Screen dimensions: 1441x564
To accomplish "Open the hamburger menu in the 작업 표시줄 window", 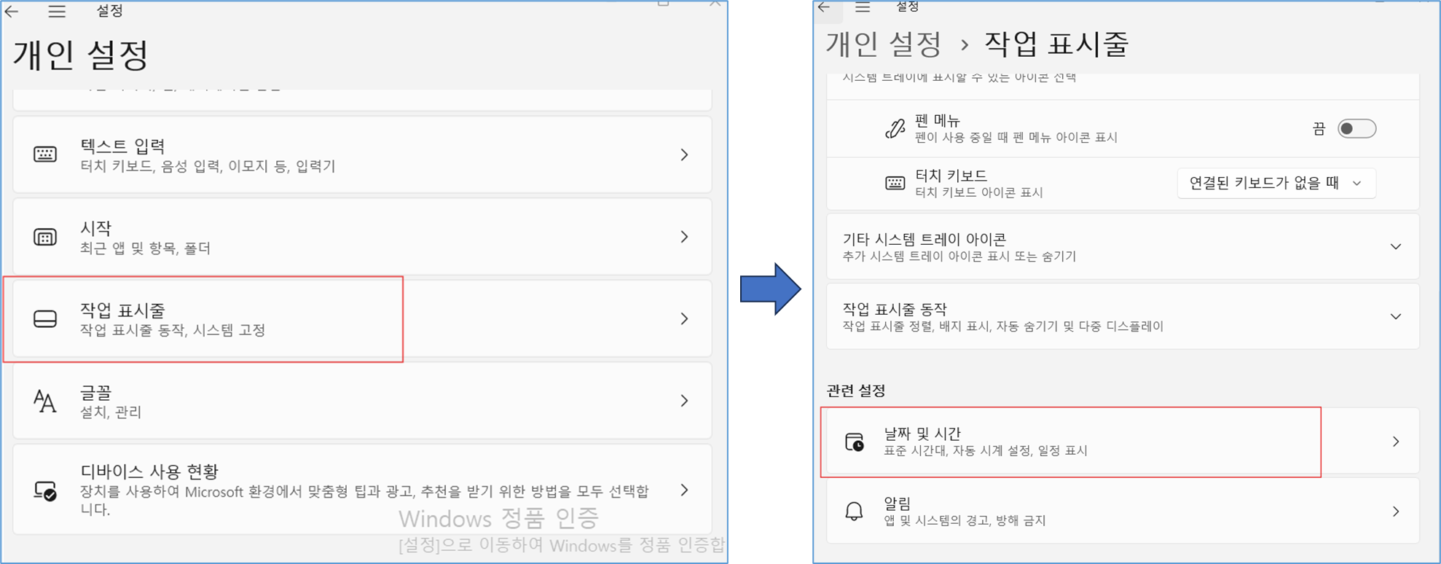I will pyautogui.click(x=863, y=7).
